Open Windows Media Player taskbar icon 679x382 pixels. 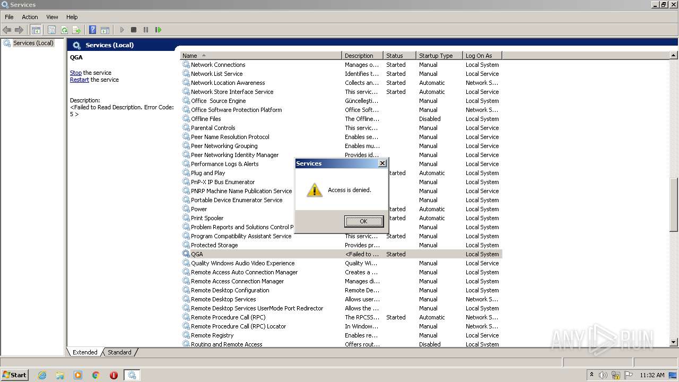pyautogui.click(x=78, y=375)
